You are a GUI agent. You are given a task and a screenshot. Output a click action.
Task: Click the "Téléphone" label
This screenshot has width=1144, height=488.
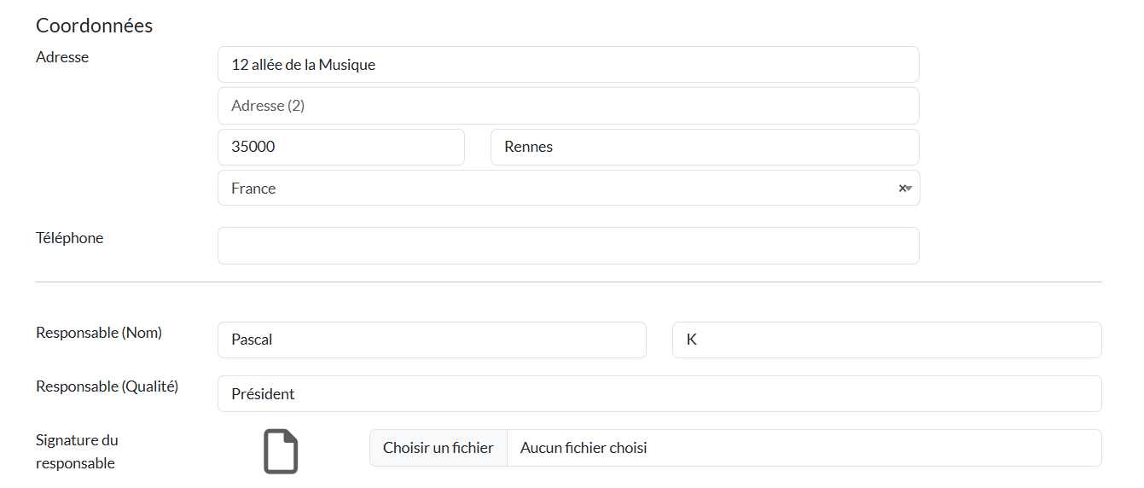click(x=70, y=238)
